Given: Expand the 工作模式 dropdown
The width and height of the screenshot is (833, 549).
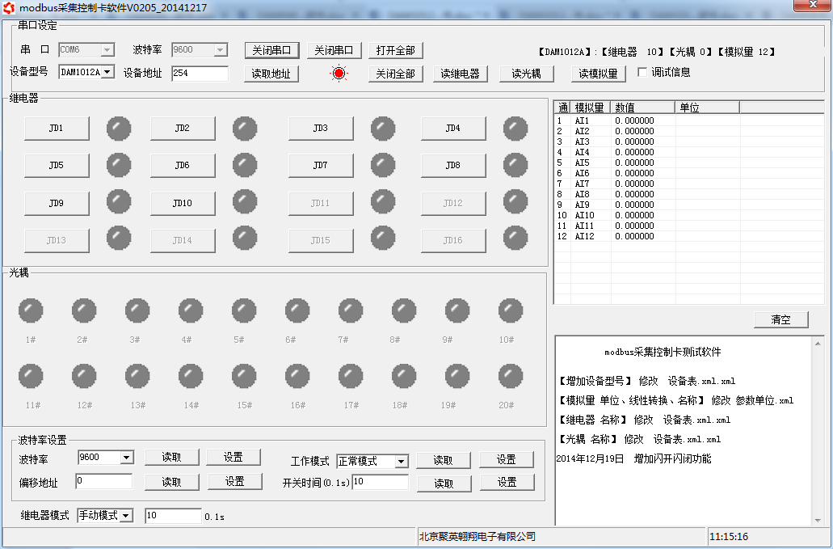Looking at the screenshot, I should click(x=402, y=462).
